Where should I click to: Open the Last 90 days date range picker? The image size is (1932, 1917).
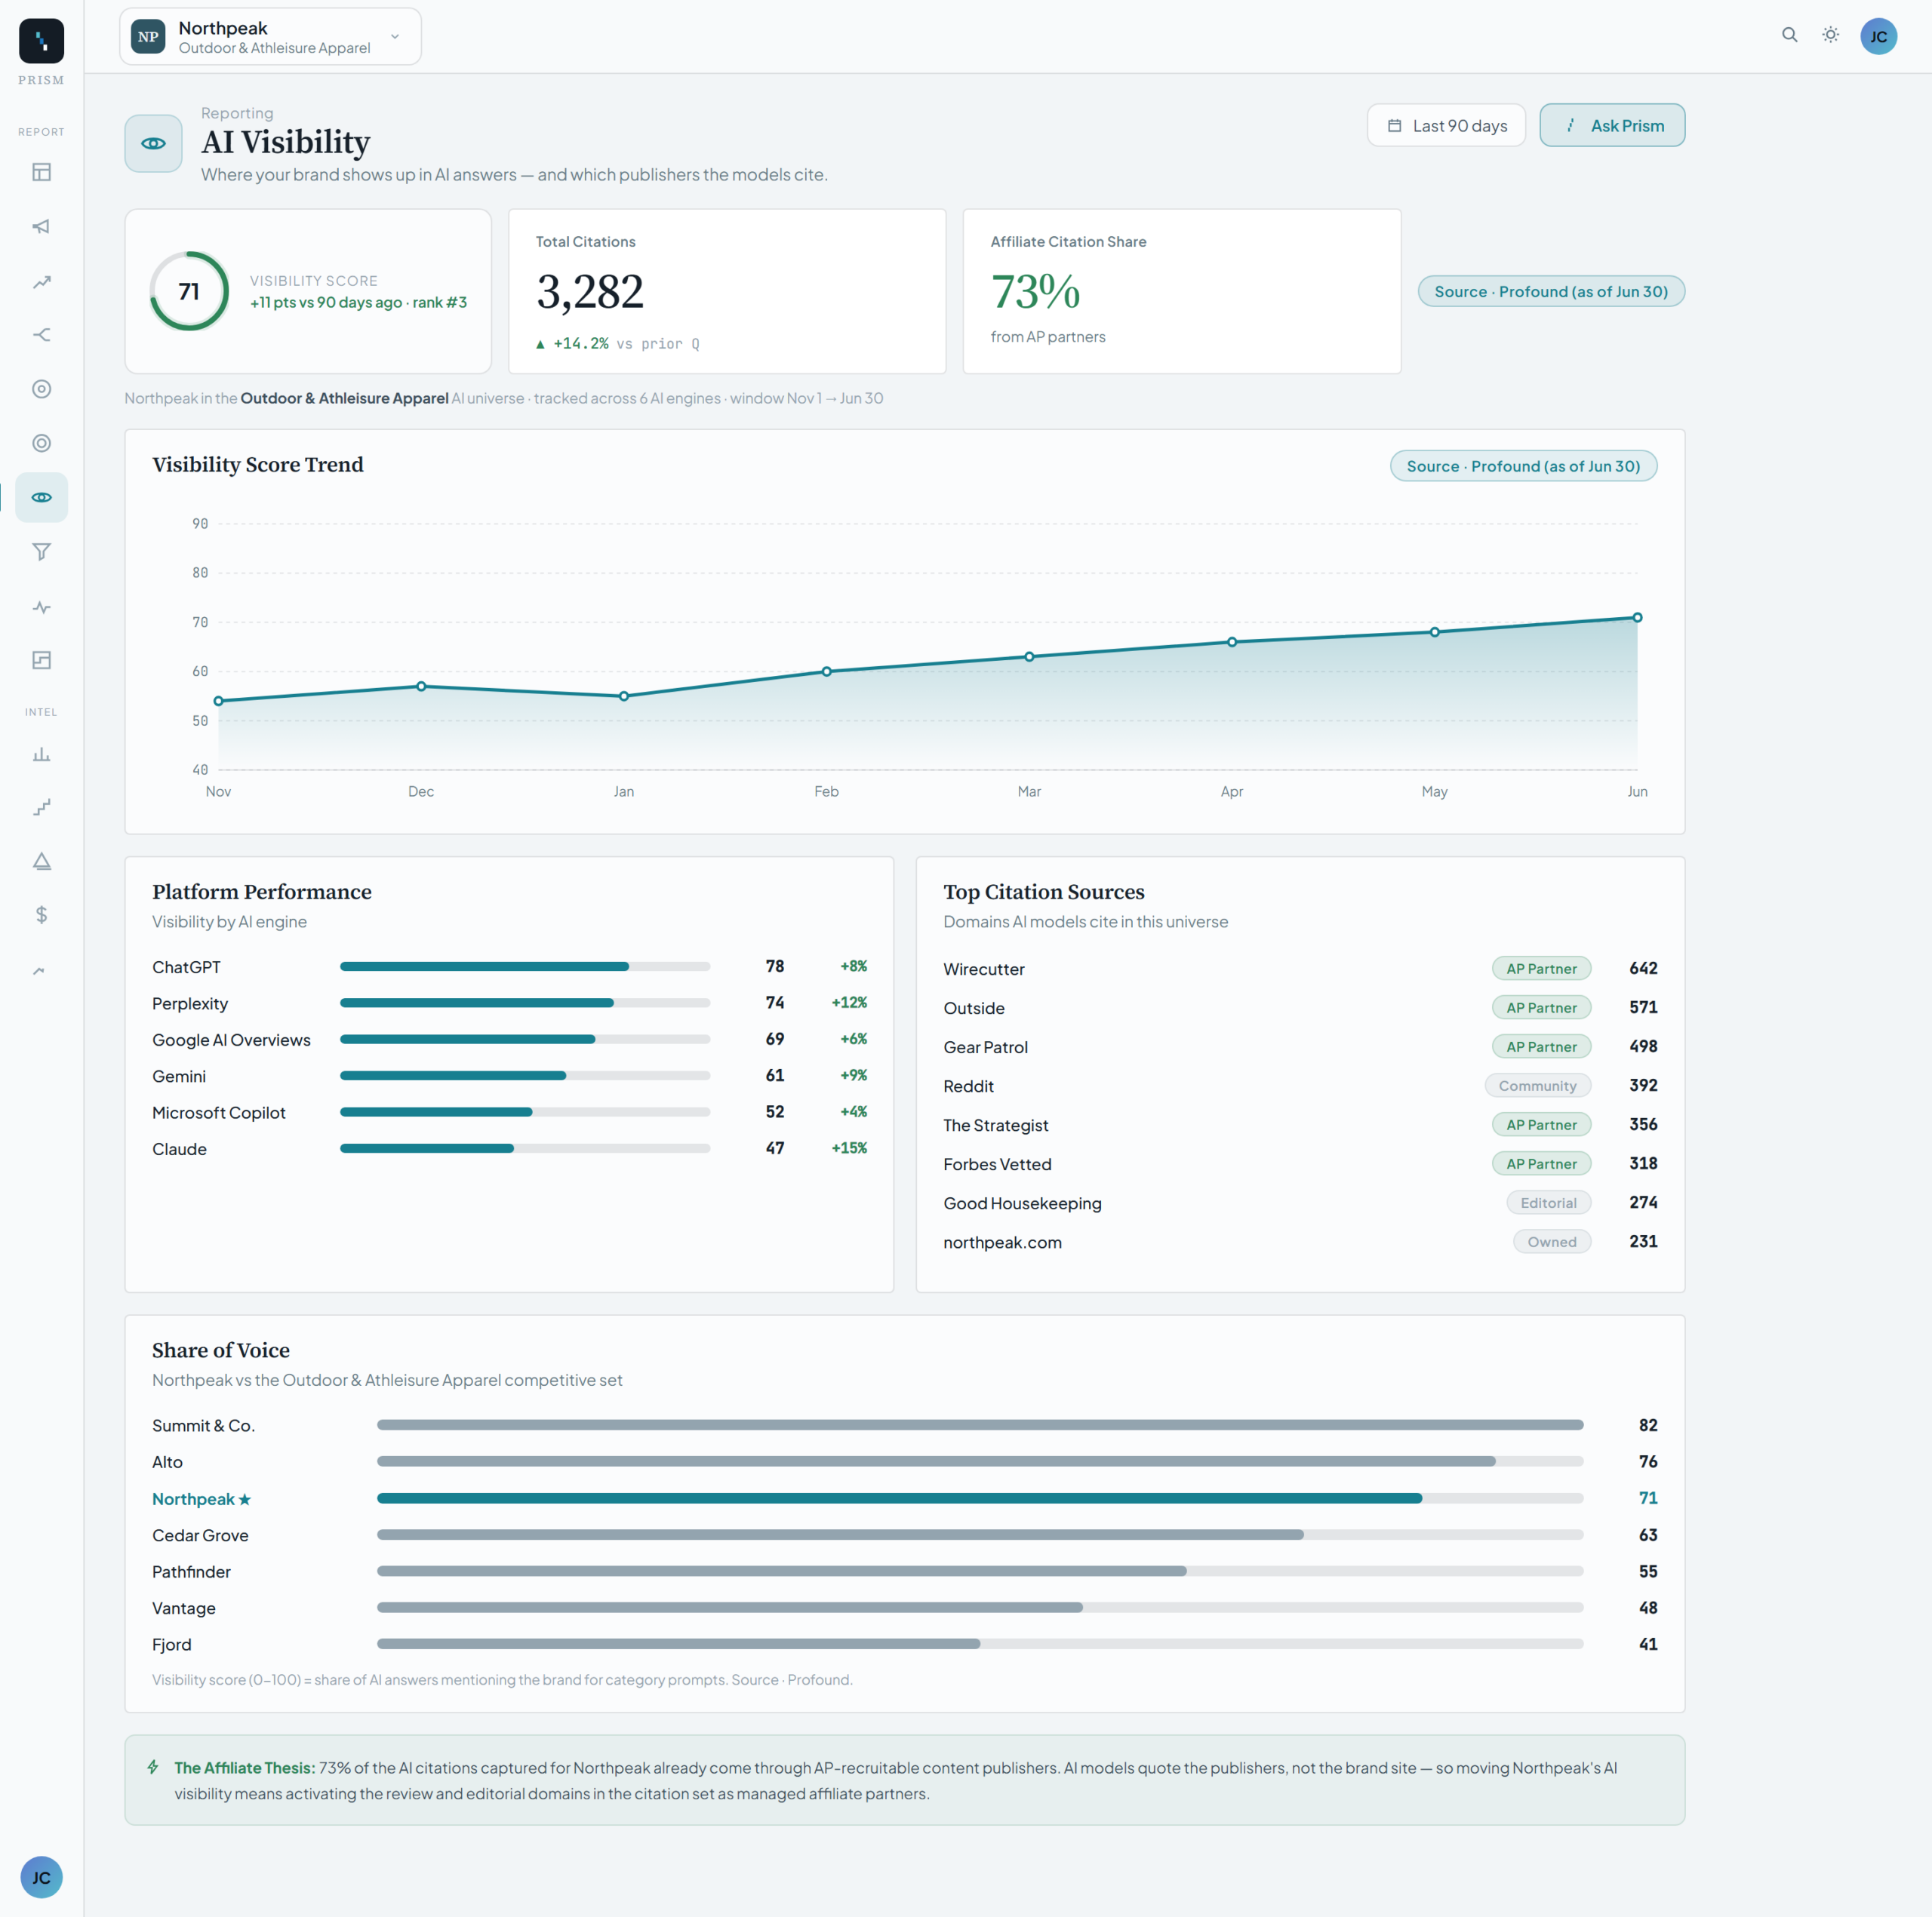pos(1446,125)
